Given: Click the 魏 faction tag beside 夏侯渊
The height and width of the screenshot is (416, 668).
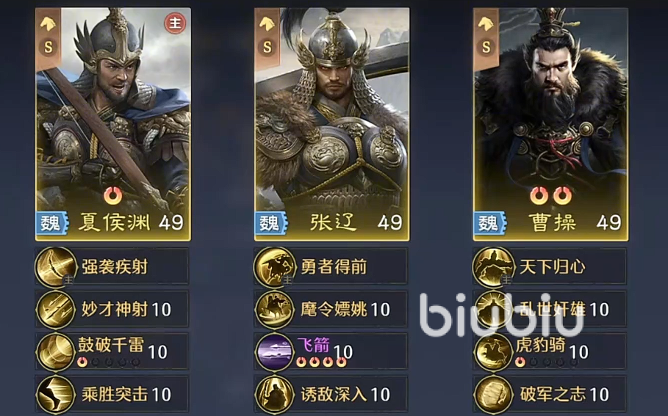Looking at the screenshot, I should click(51, 223).
